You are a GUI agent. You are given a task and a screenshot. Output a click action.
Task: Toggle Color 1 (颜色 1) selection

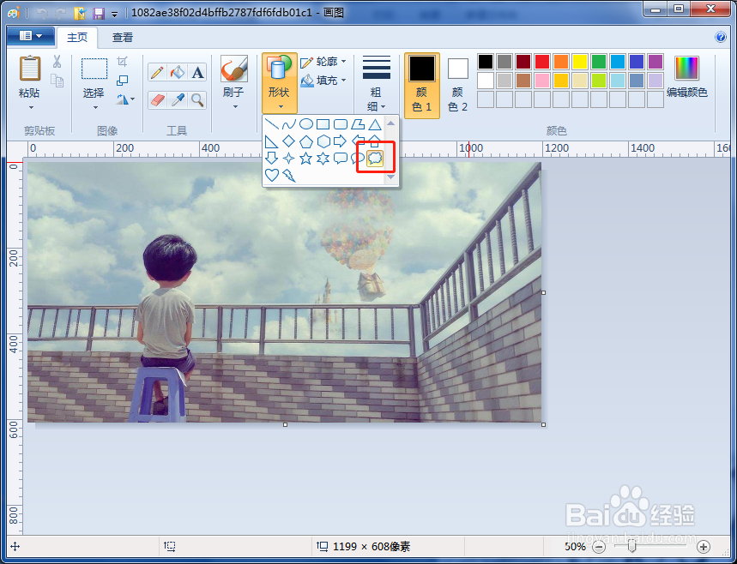coord(421,85)
